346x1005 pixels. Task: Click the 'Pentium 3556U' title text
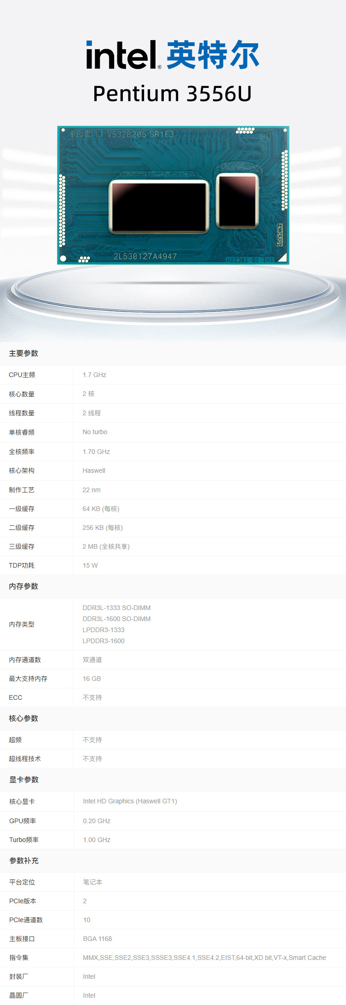(173, 93)
